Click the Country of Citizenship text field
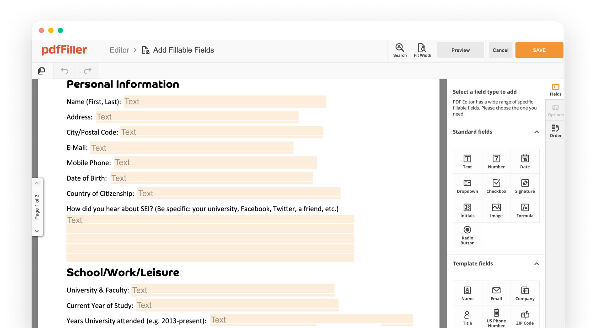The width and height of the screenshot is (596, 328). tap(239, 193)
